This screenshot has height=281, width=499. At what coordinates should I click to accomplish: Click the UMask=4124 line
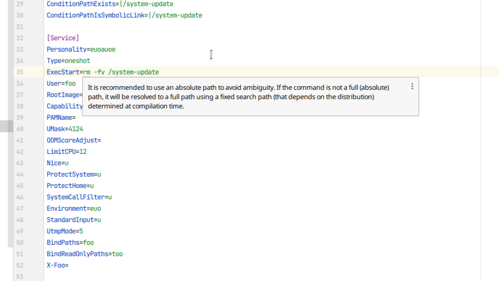65,129
